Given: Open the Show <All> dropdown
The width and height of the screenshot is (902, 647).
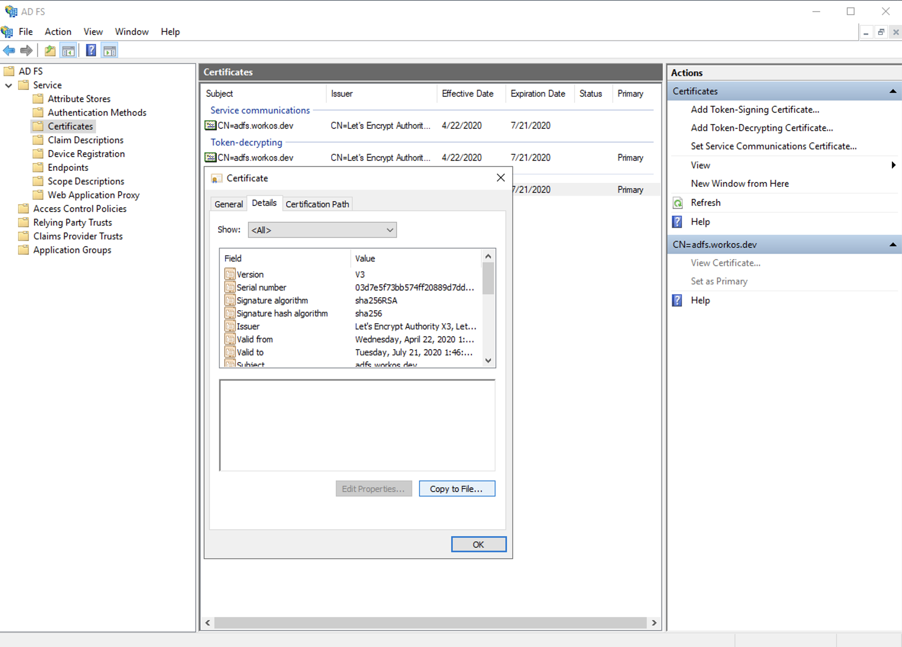Looking at the screenshot, I should tap(322, 230).
